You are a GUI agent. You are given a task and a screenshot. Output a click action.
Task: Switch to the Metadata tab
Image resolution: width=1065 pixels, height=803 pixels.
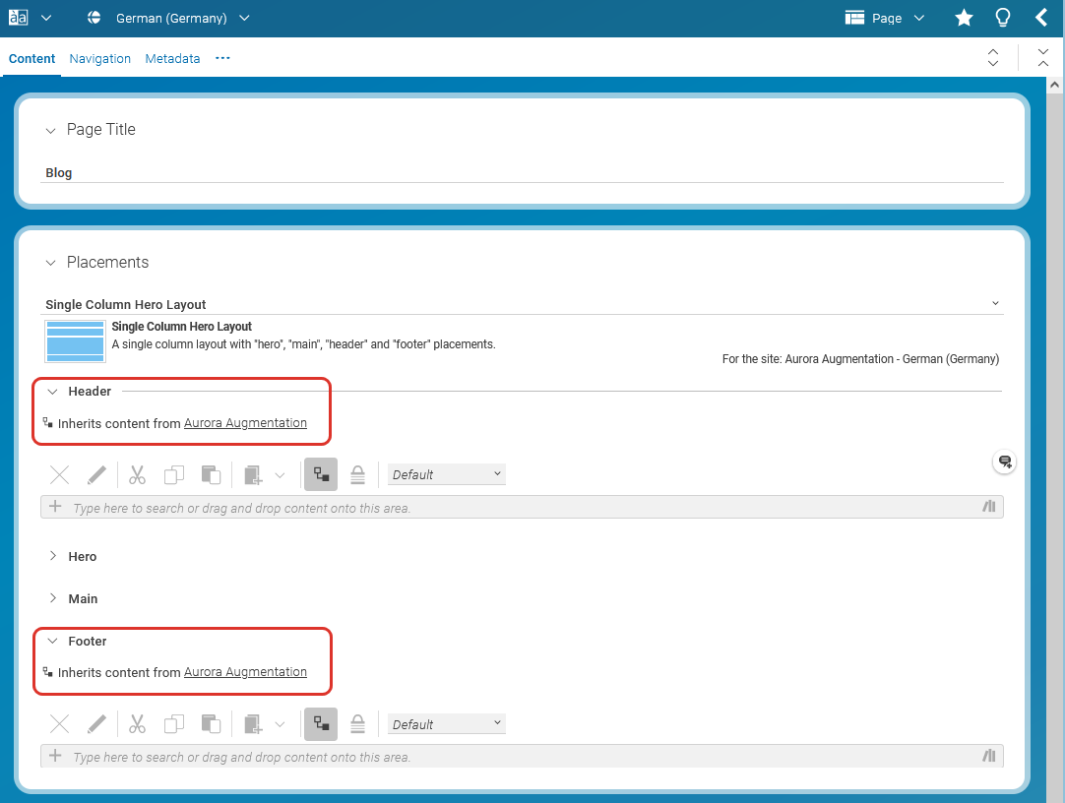click(172, 58)
